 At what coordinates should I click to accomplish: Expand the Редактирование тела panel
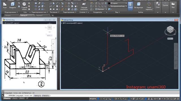click(x=40, y=12)
